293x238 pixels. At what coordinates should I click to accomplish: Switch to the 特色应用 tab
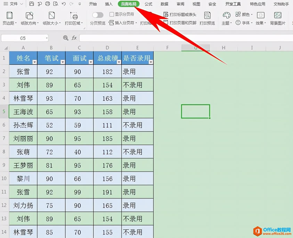pos(258,4)
